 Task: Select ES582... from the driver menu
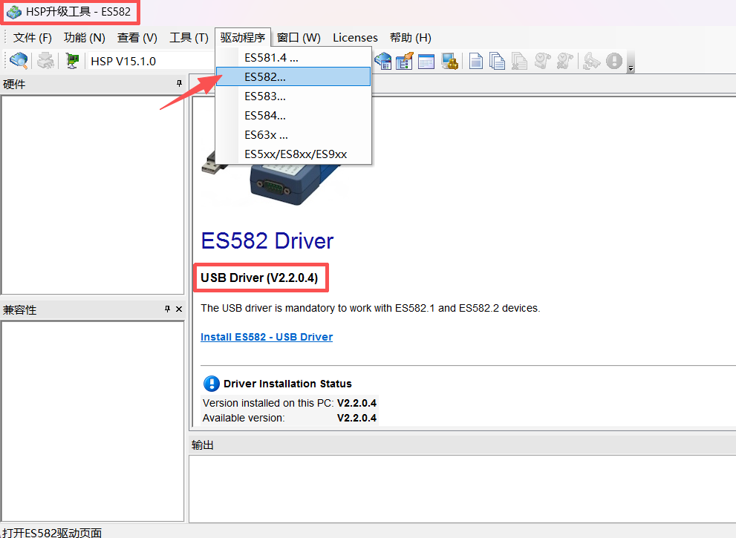[x=293, y=77]
